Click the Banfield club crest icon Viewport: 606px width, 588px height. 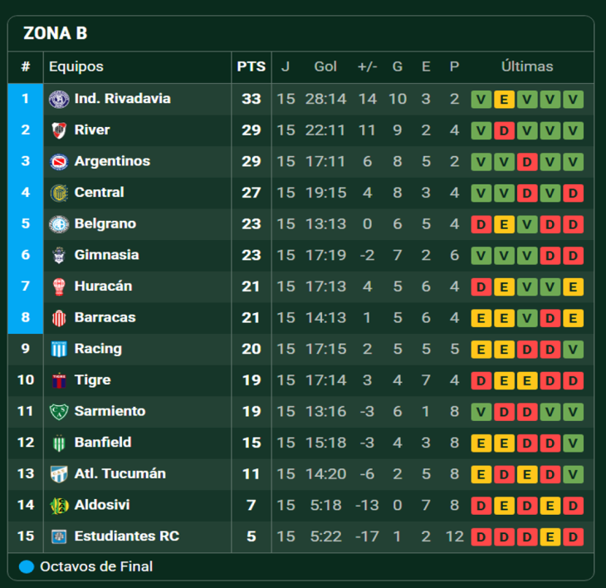(x=59, y=443)
